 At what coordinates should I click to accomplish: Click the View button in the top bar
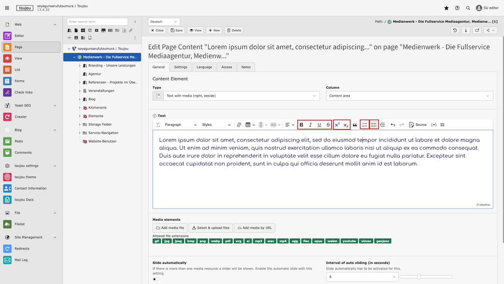[x=195, y=30]
